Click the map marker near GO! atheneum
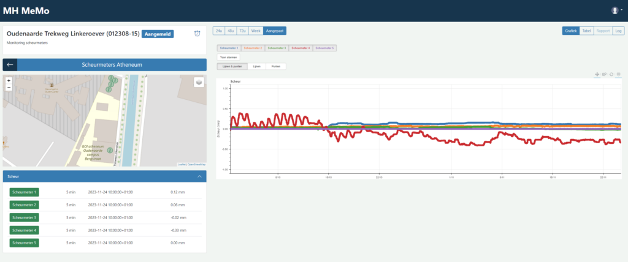 tap(110, 150)
